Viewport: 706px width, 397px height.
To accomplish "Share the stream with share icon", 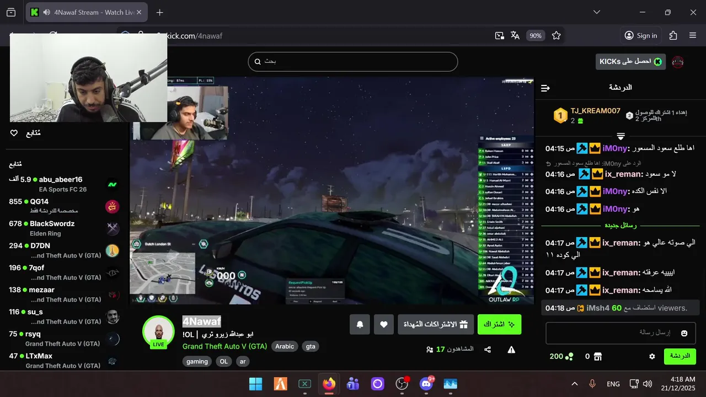I will (488, 350).
